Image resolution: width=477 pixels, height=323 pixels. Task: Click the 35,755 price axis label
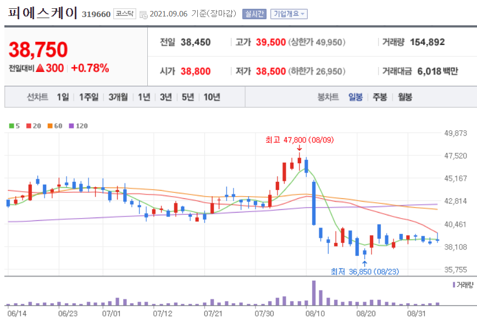(x=456, y=270)
